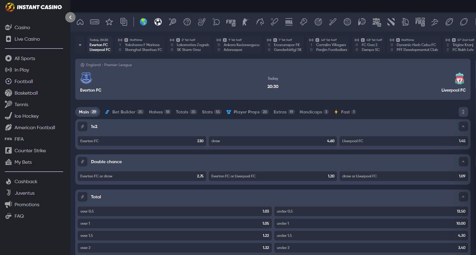
Task: Select draw or Liverpool FC at 1.09
Action: click(404, 176)
